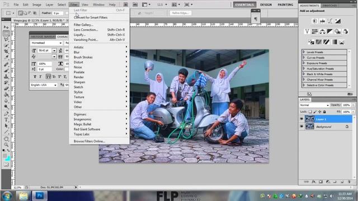This screenshot has width=358, height=201.
Task: Click the foreground color swatch
Action: (x=5, y=156)
